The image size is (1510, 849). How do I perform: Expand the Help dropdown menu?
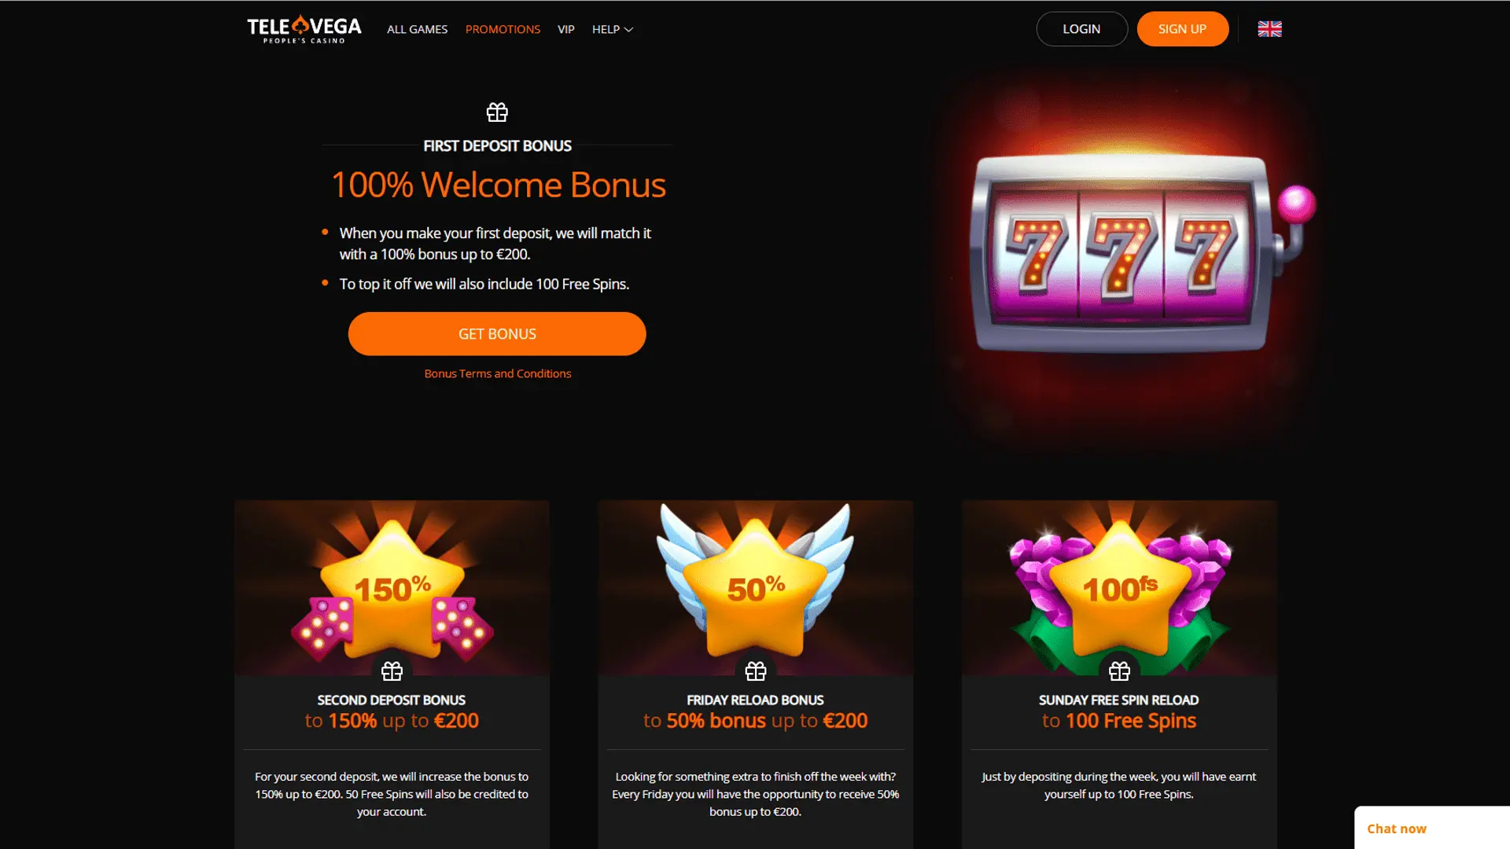613,29
